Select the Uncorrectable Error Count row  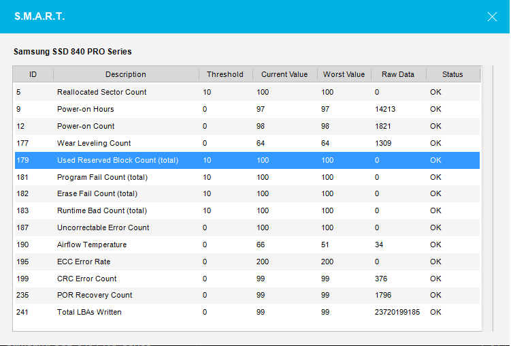[247, 227]
